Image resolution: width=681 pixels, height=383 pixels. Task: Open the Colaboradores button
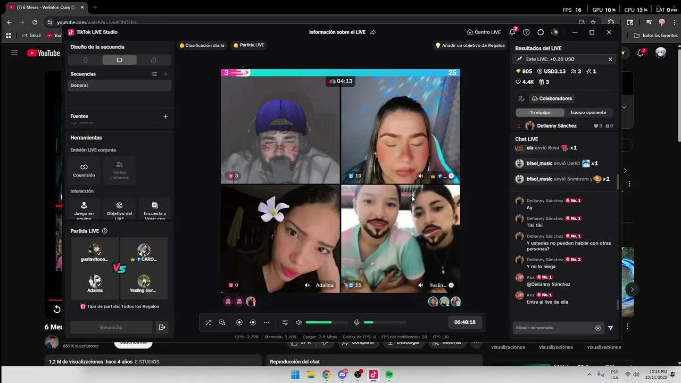click(552, 98)
